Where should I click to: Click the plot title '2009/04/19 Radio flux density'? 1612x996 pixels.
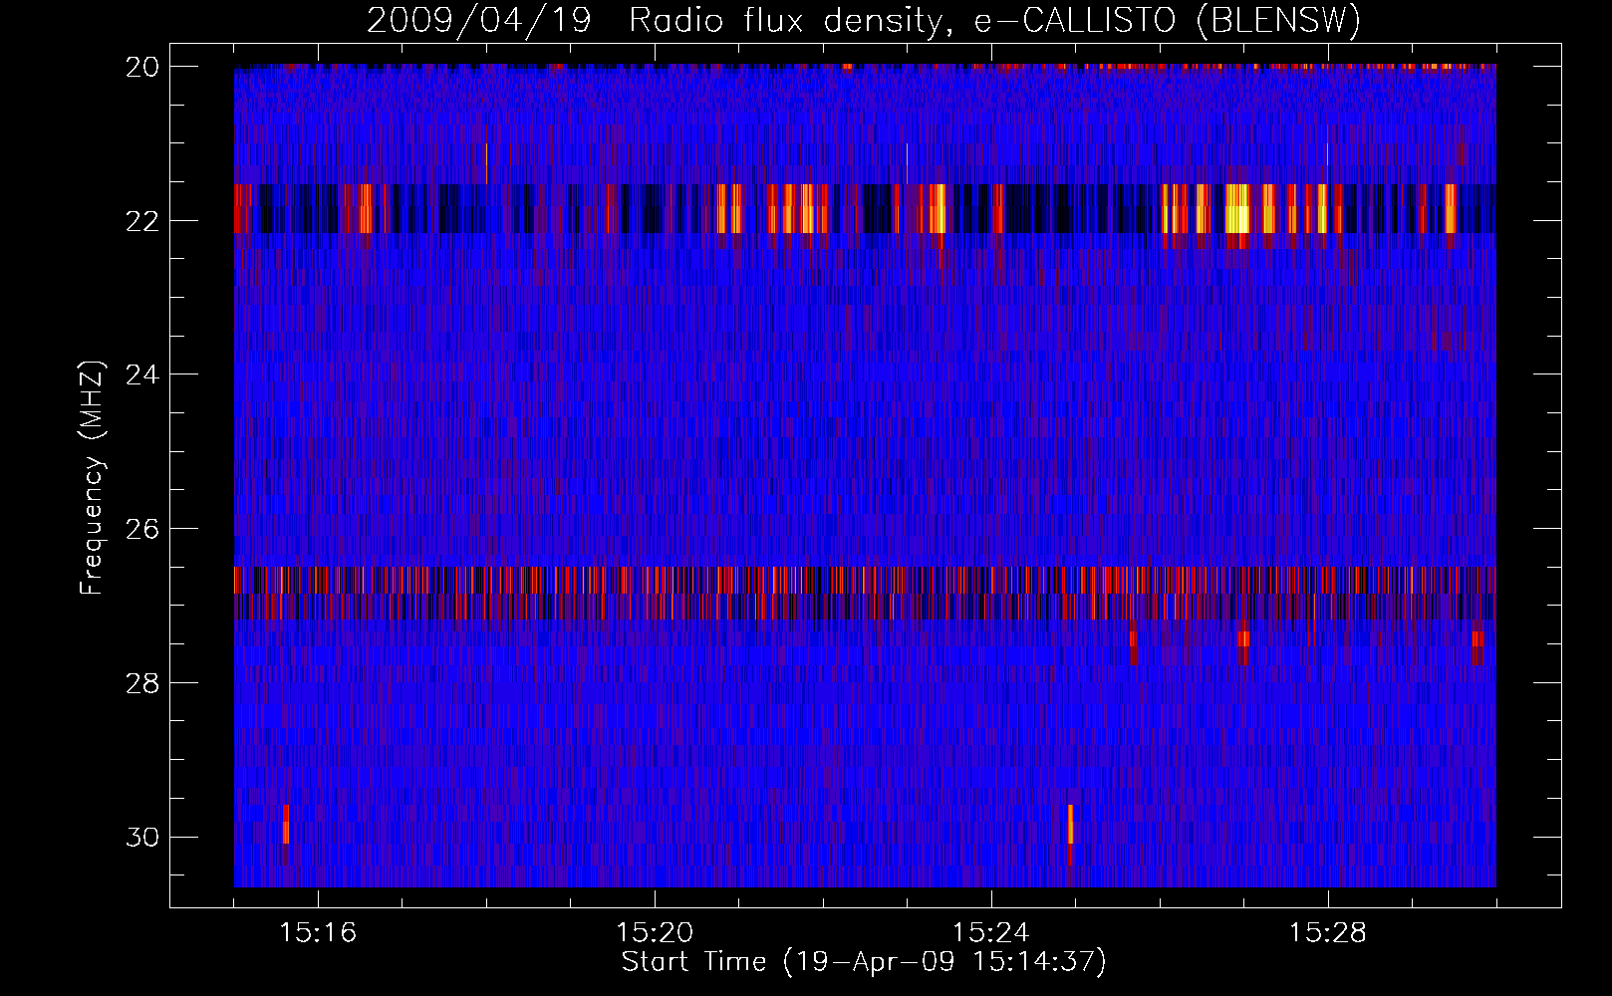point(654,21)
